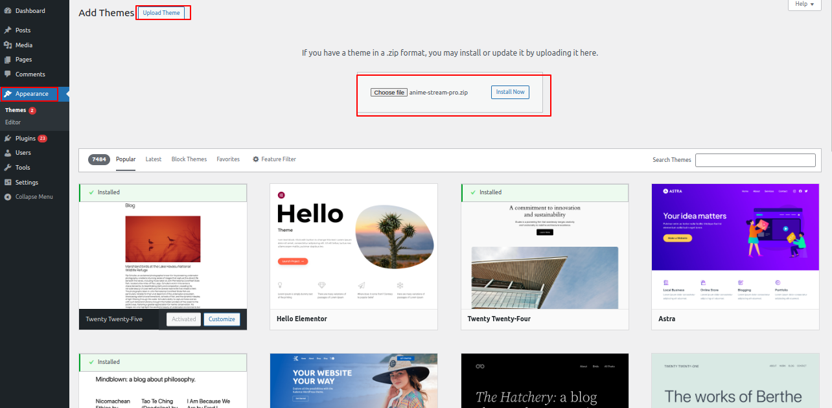The width and height of the screenshot is (832, 408).
Task: Collapse the admin sidebar menu
Action: pos(29,197)
